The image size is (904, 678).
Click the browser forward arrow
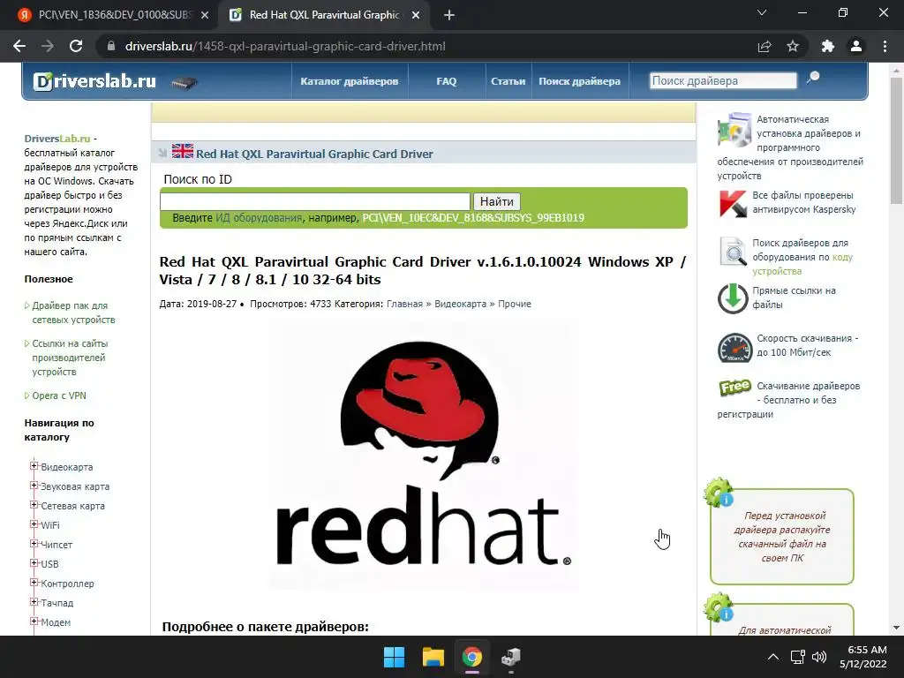(48, 46)
